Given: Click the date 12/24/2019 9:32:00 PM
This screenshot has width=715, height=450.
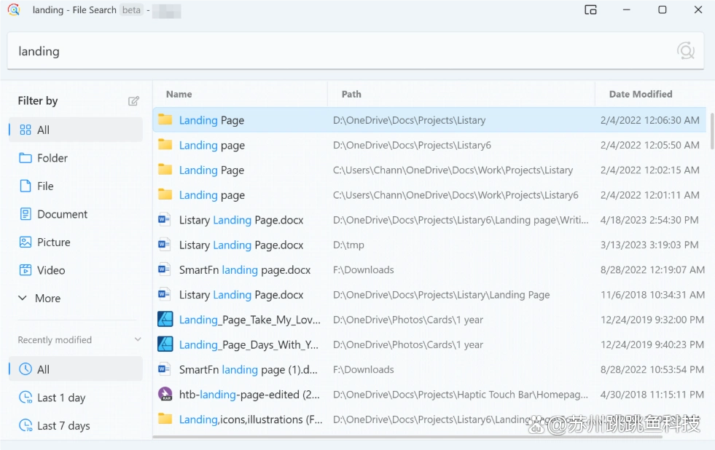Looking at the screenshot, I should pyautogui.click(x=652, y=320).
